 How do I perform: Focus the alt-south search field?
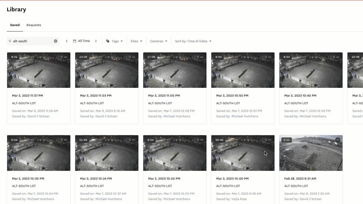[x=33, y=41]
